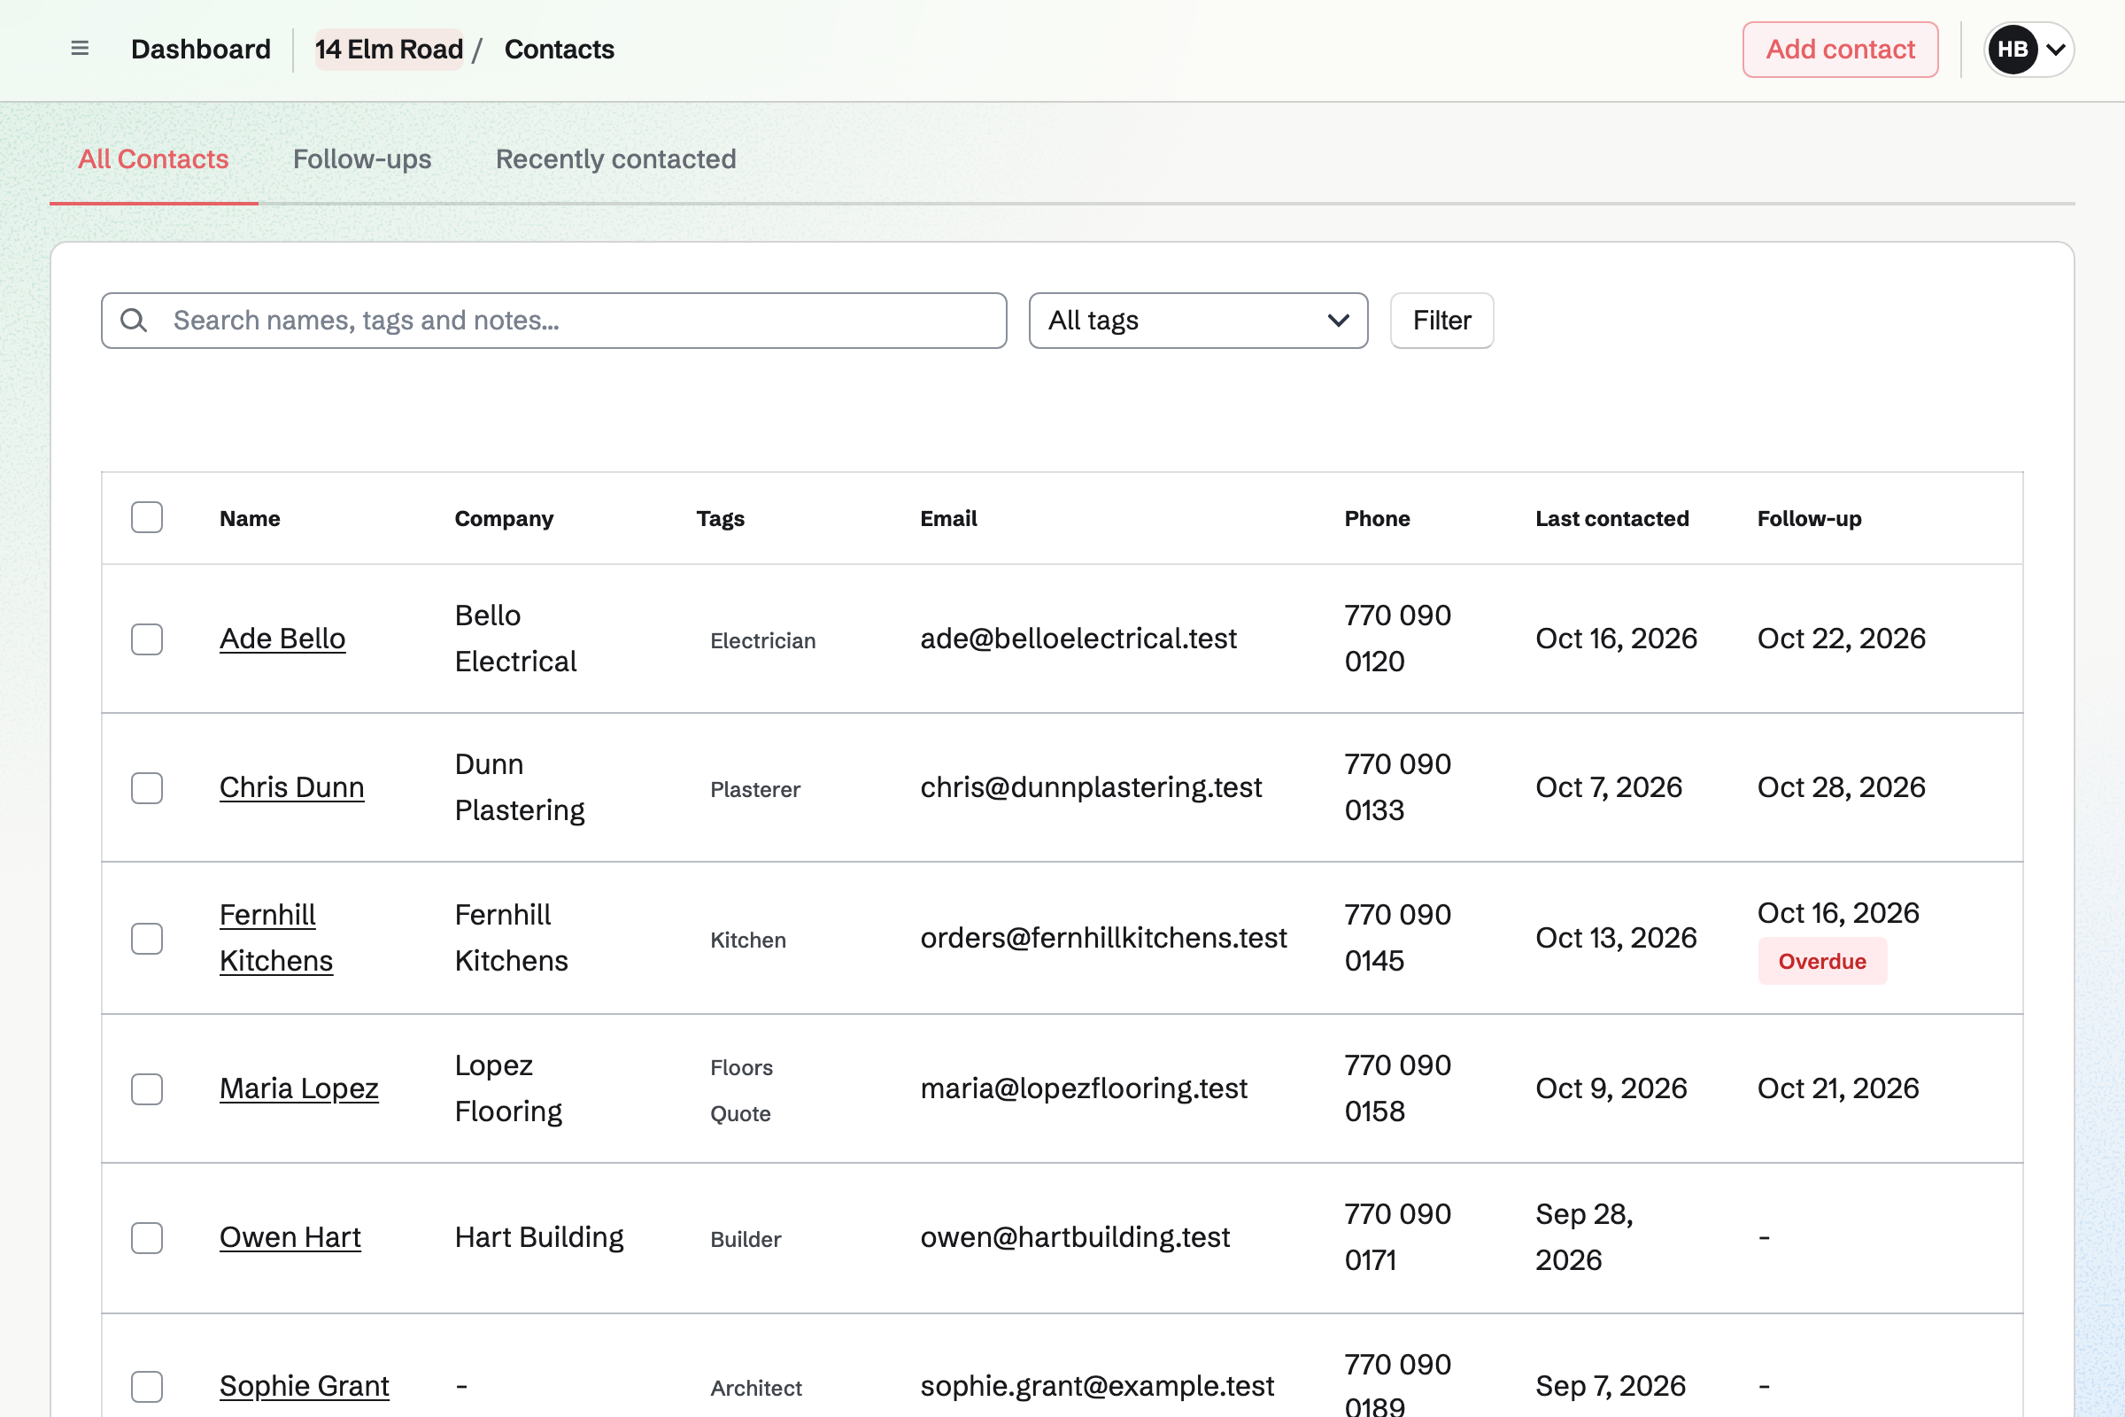Click the Name column header
2125x1417 pixels.
[x=250, y=519]
